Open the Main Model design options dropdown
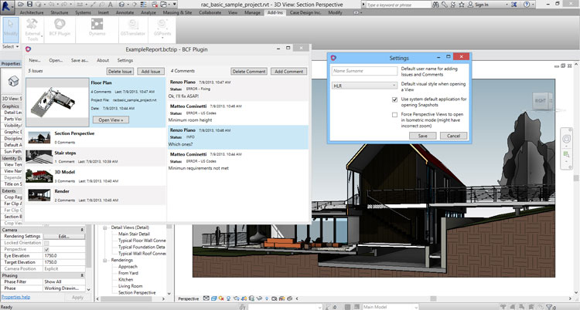The width and height of the screenshot is (580, 310). [391, 307]
